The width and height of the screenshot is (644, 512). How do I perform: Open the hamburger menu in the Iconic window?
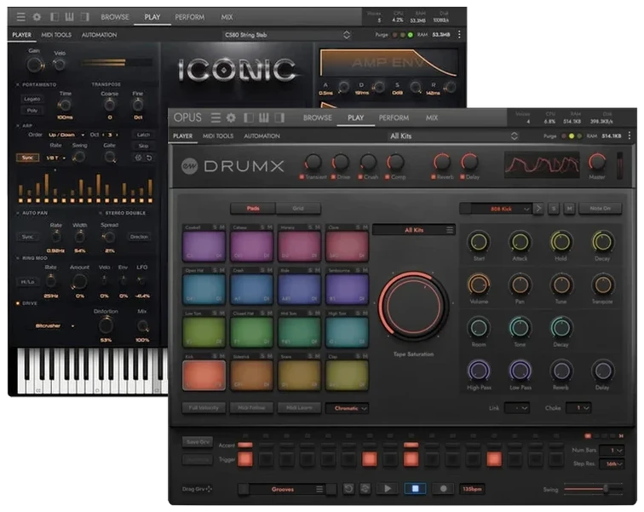pyautogui.click(x=20, y=17)
